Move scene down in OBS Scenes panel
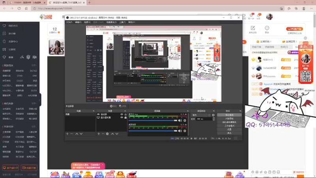 tap(81, 134)
